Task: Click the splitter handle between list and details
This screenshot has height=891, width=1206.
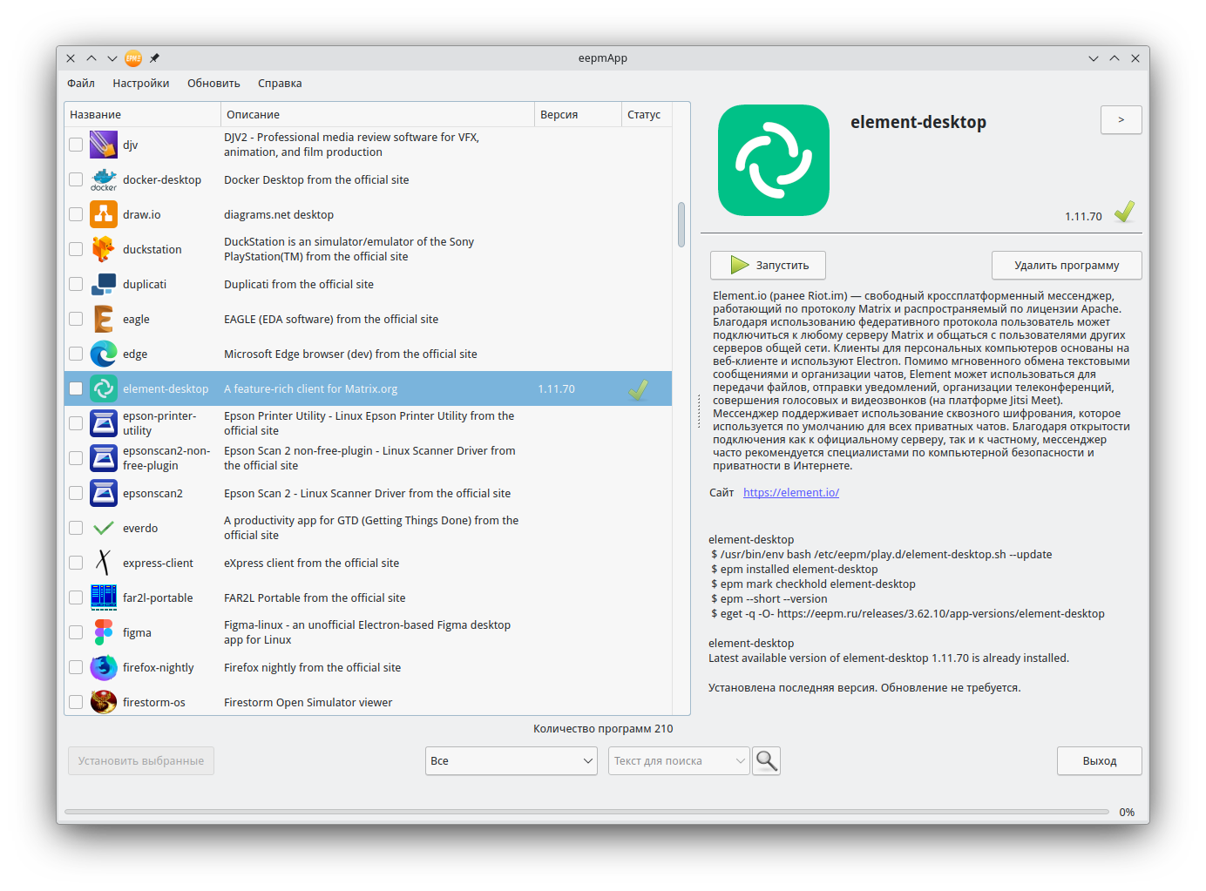Action: (698, 411)
